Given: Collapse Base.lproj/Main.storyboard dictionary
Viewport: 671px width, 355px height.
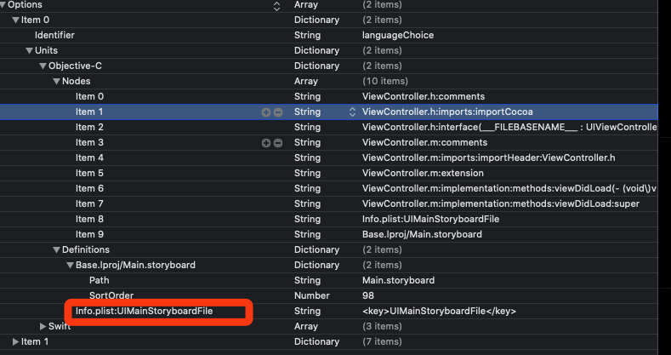Looking at the screenshot, I should coord(71,266).
